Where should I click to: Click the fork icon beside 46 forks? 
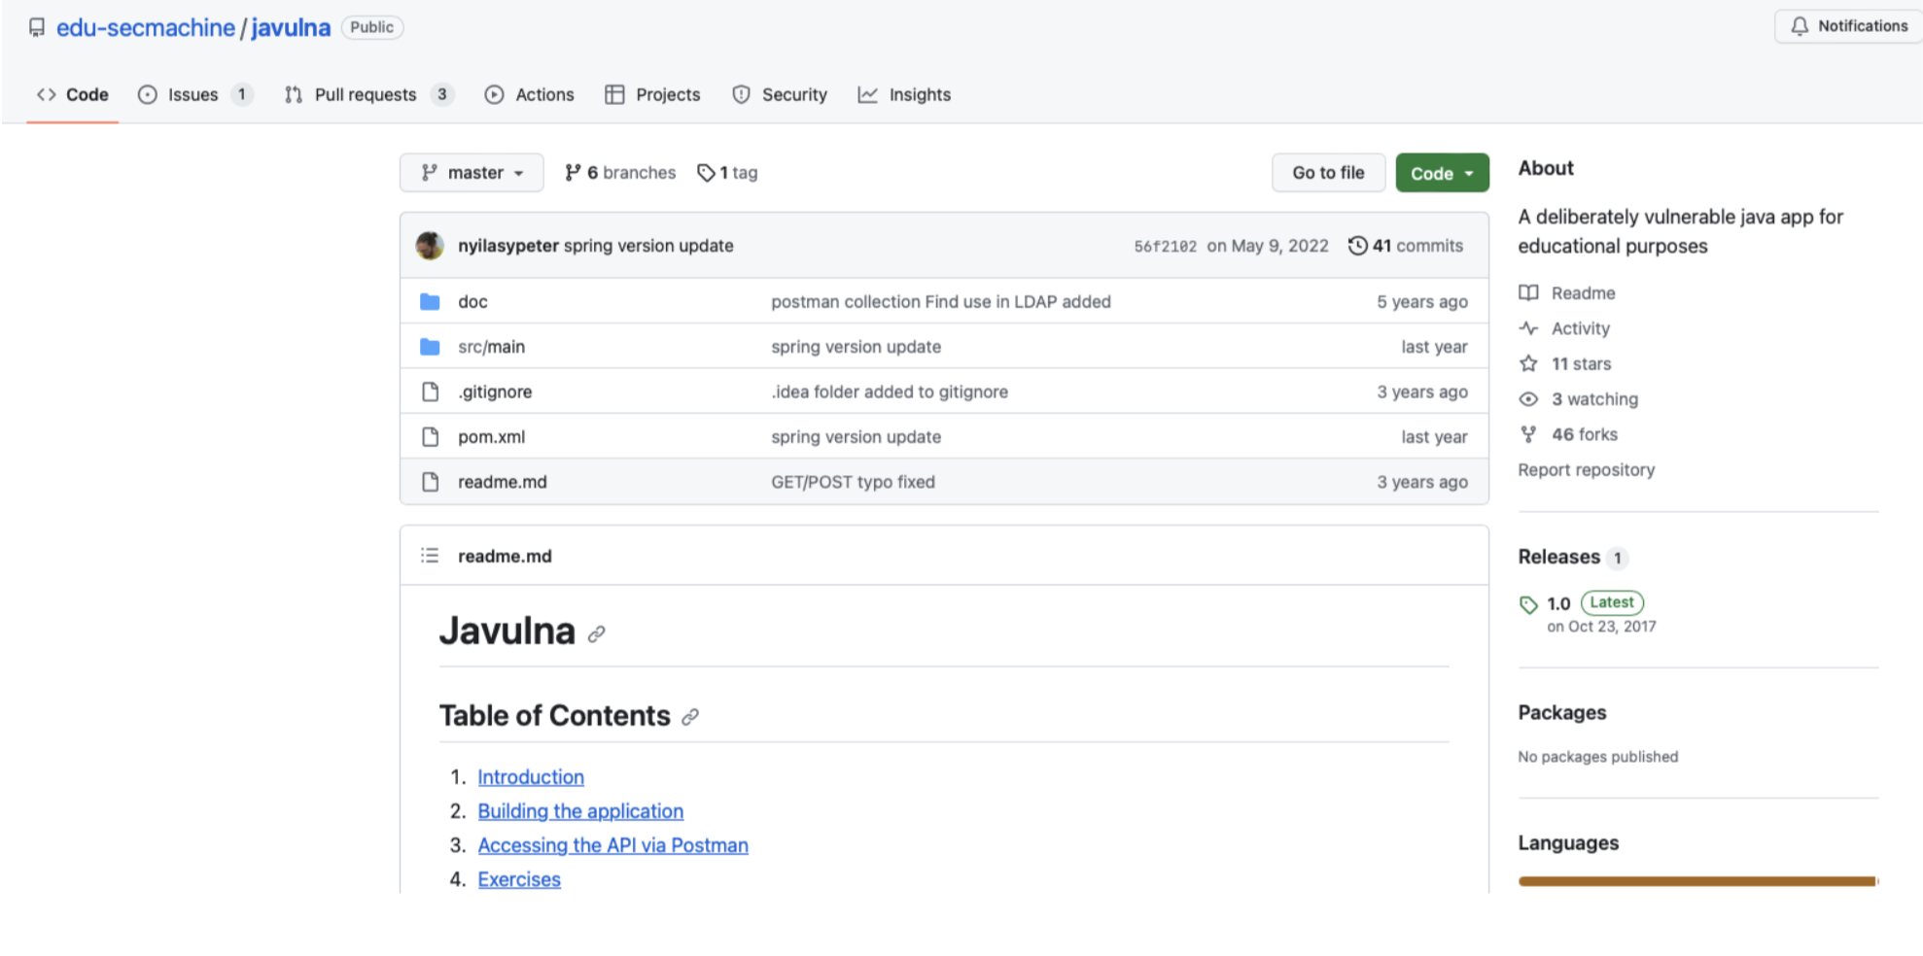pos(1528,434)
